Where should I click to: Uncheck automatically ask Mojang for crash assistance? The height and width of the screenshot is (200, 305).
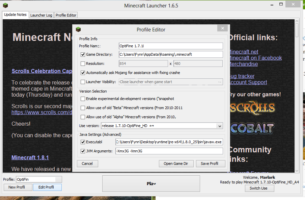point(83,73)
